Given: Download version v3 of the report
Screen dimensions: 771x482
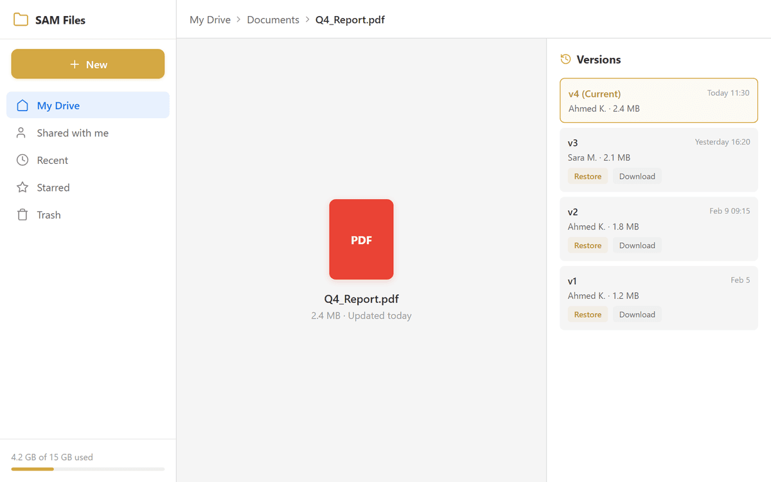Looking at the screenshot, I should 637,176.
